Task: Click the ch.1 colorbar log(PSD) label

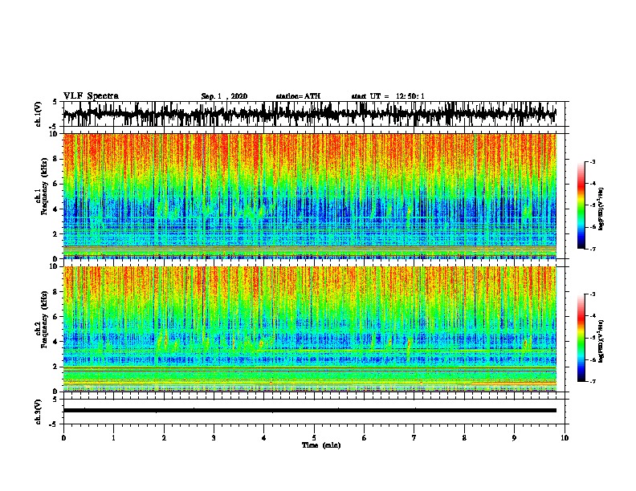Action: pos(601,209)
